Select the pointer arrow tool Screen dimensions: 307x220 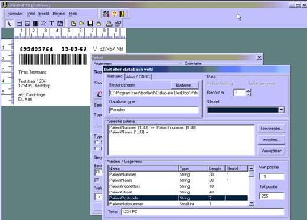coord(9,24)
